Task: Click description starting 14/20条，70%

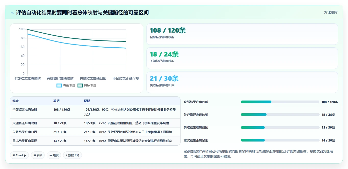Action: tap(128, 141)
